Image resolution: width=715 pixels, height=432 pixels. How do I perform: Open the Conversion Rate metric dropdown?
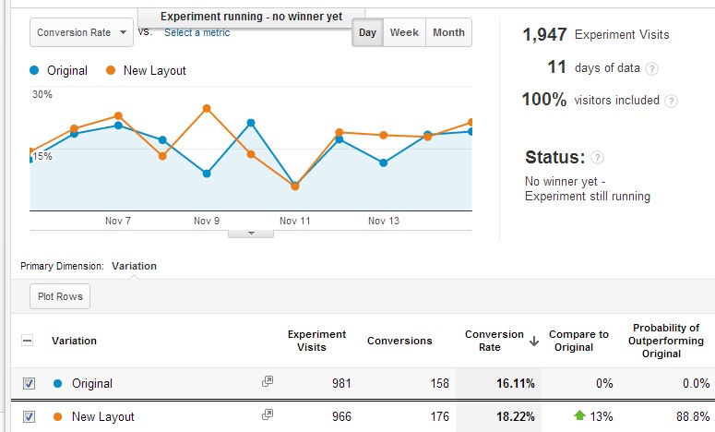coord(81,32)
